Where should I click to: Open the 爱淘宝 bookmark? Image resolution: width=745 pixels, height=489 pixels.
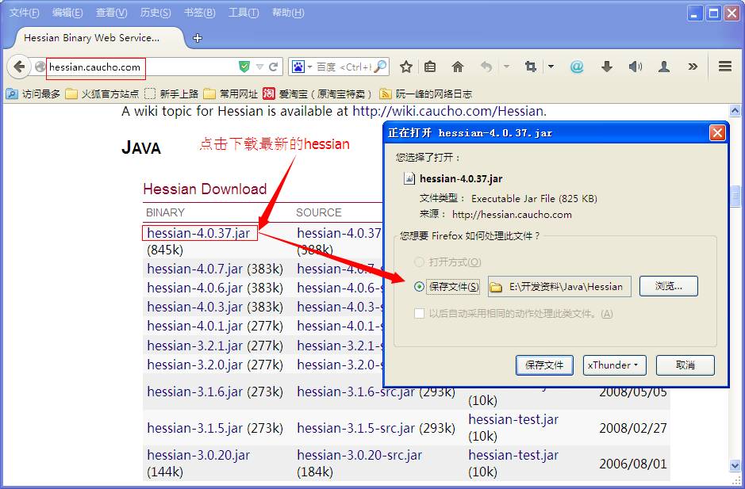(317, 94)
